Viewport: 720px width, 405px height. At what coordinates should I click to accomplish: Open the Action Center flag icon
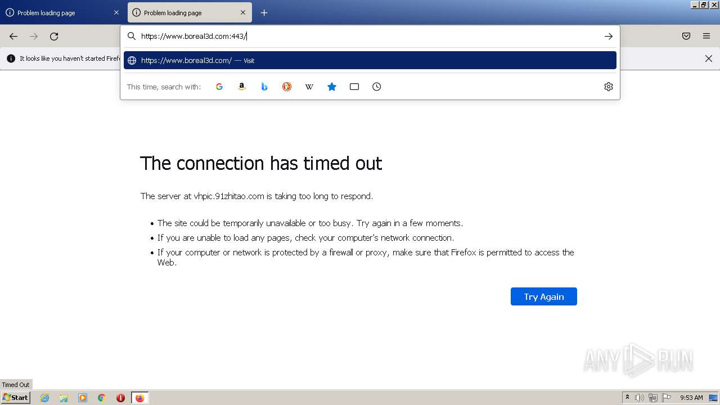click(x=667, y=398)
